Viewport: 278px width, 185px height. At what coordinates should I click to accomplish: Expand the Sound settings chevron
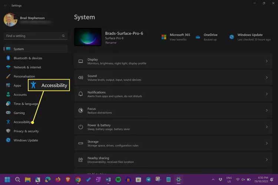pos(267,78)
